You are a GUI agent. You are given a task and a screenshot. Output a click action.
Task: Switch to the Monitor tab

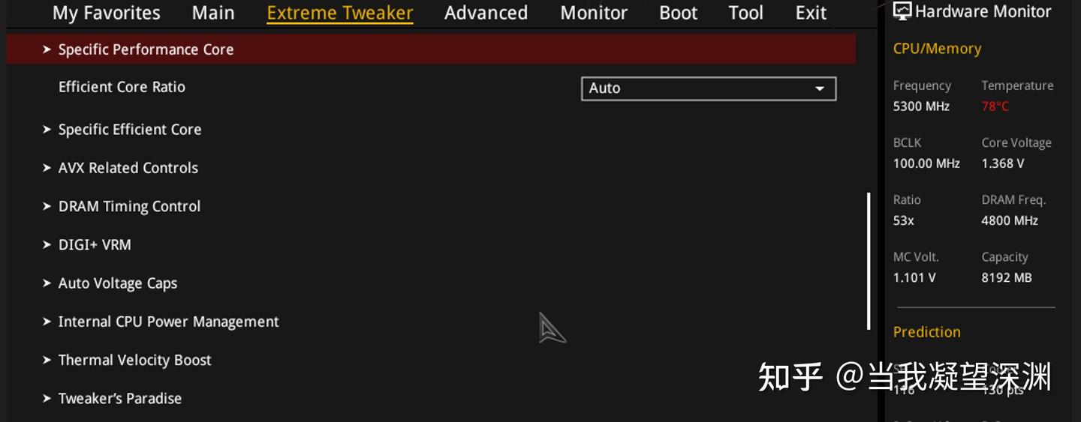[x=594, y=13]
